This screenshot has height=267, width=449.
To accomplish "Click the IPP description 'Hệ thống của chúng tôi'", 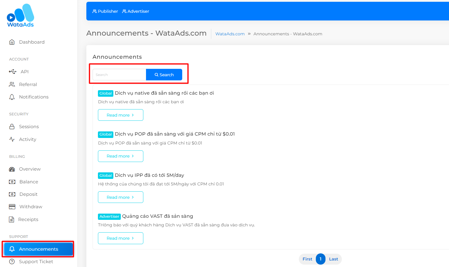I will point(161,184).
